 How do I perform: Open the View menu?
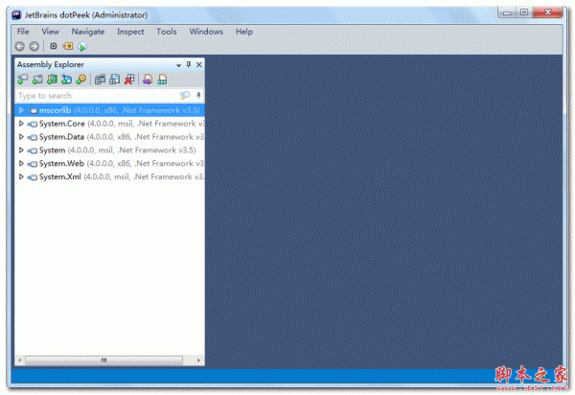(x=50, y=32)
